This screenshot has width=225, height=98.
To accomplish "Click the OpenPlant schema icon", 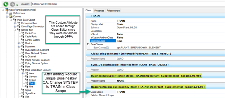I will (x=6, y=10).
